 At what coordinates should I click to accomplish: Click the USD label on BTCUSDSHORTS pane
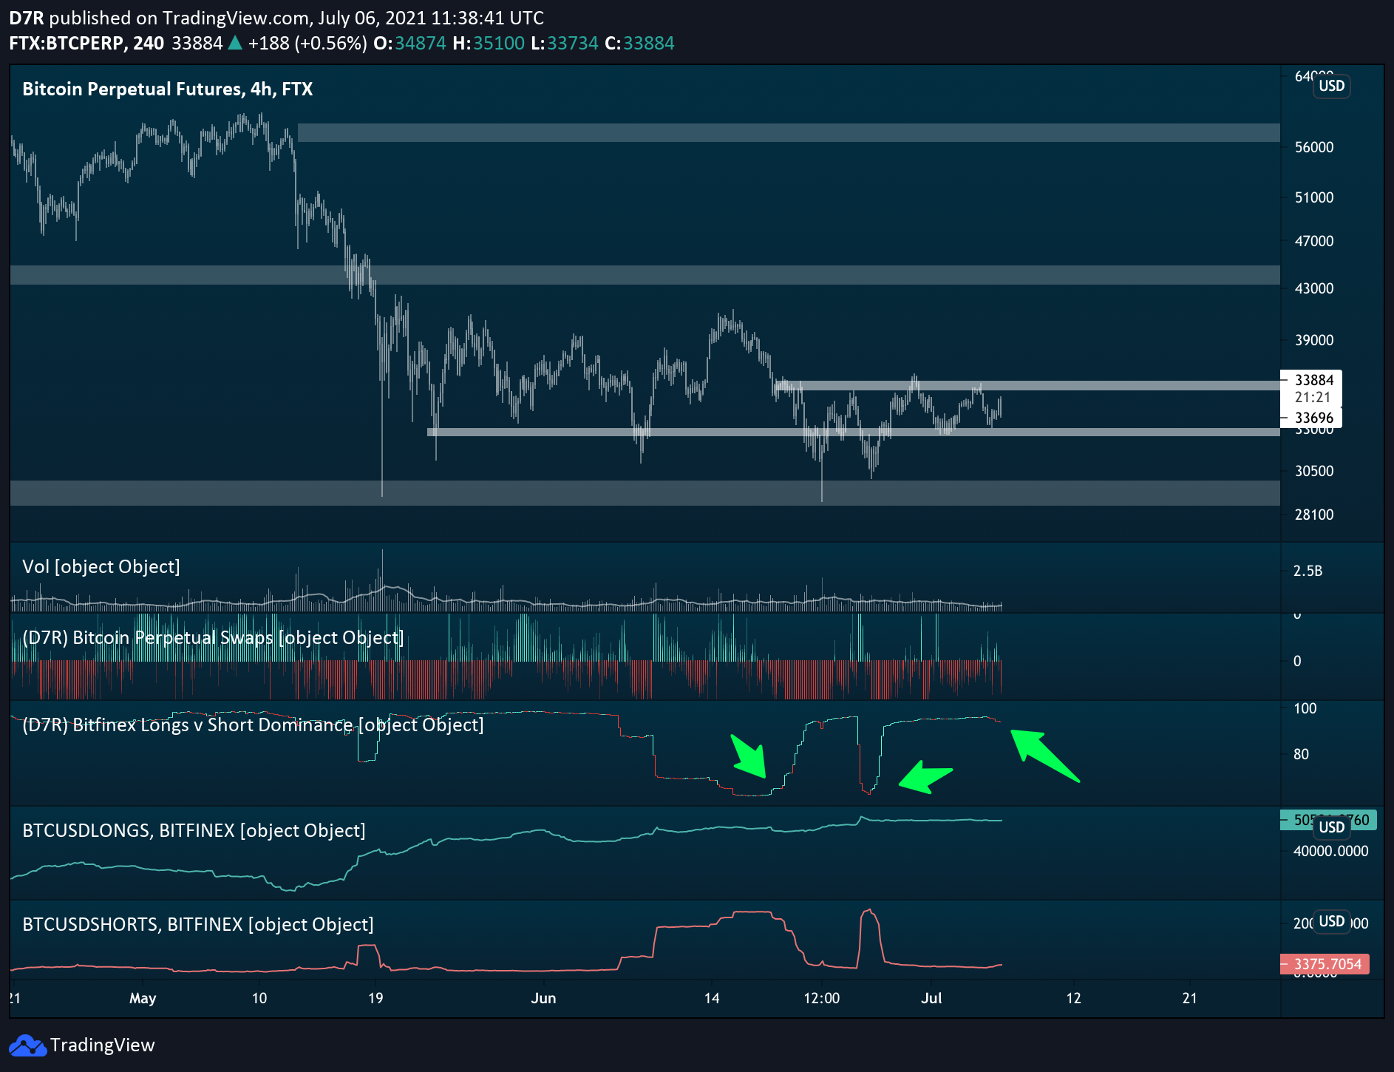click(x=1332, y=921)
